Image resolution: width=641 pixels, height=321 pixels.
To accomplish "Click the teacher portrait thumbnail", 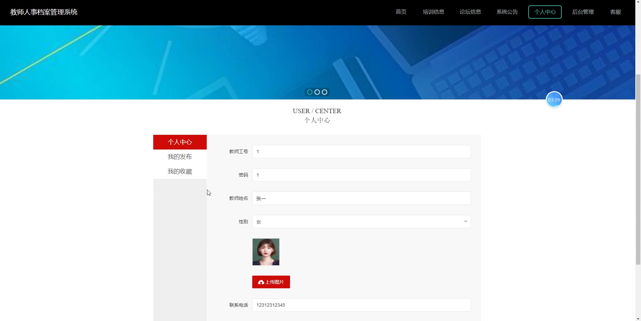I will coord(266,252).
